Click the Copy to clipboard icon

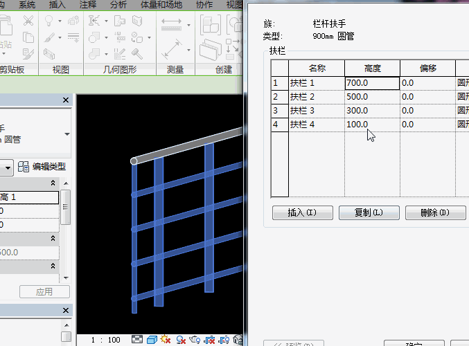(x=28, y=37)
